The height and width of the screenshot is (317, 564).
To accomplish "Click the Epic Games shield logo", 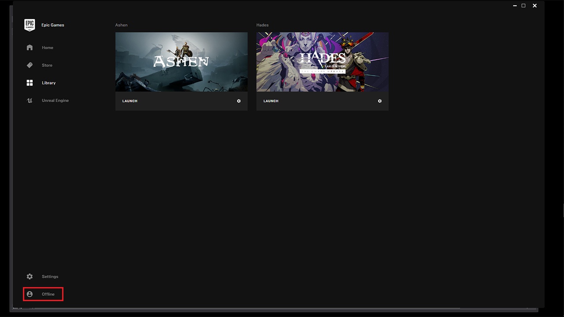I will [30, 25].
